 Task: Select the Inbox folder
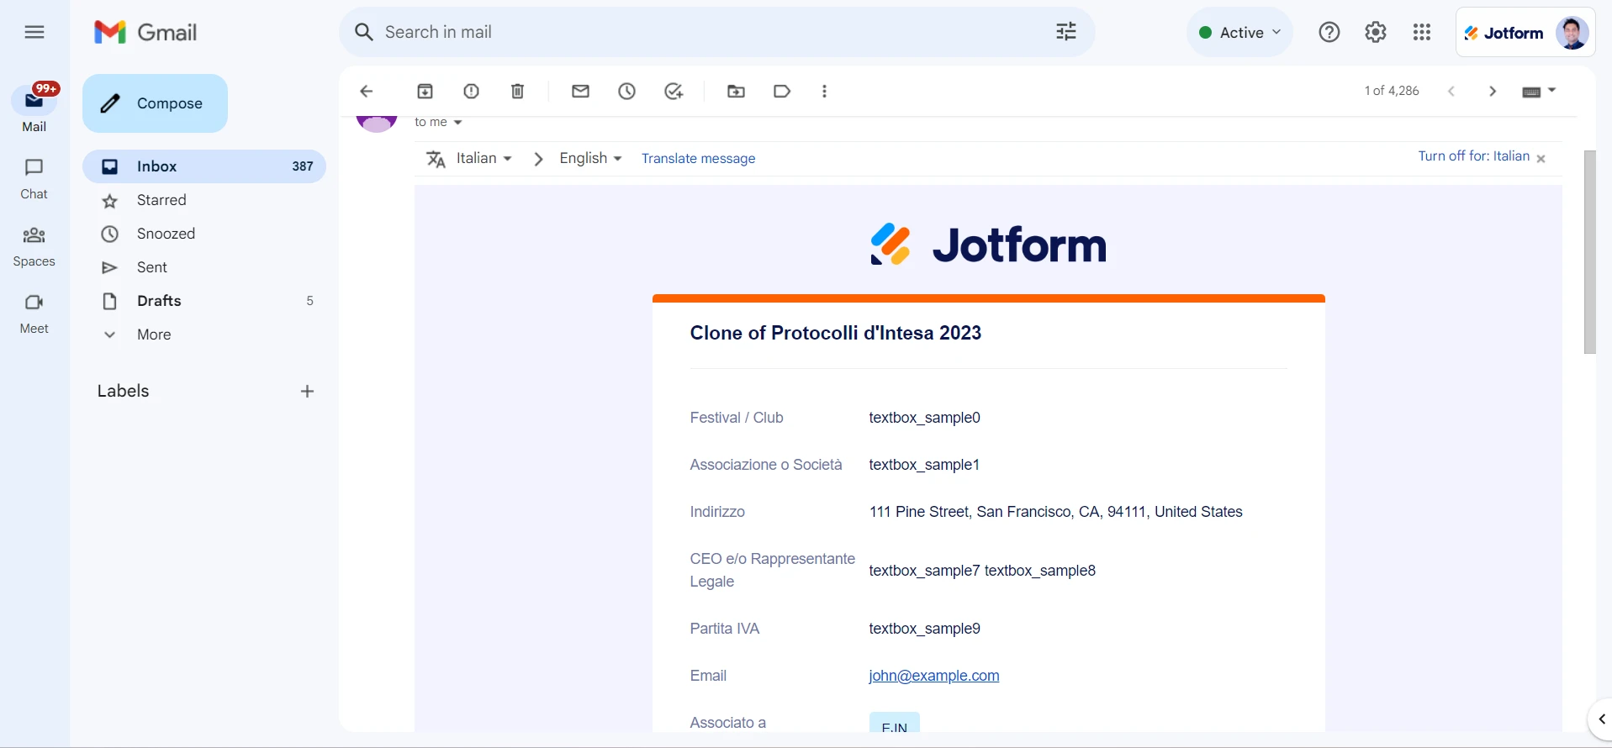204,166
